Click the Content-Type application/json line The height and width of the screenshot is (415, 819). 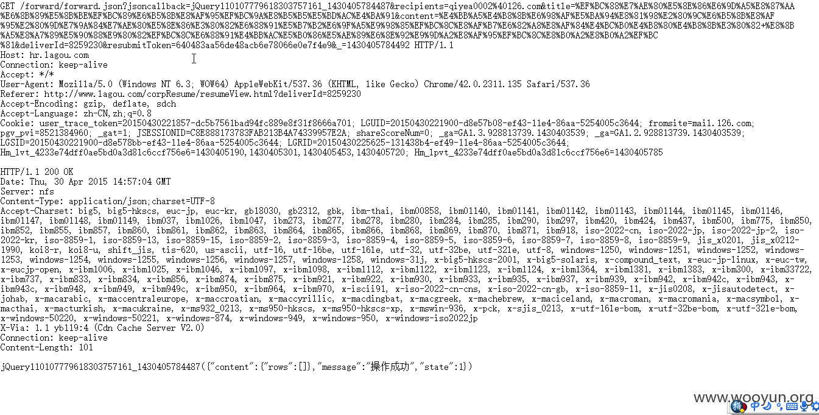tap(107, 201)
